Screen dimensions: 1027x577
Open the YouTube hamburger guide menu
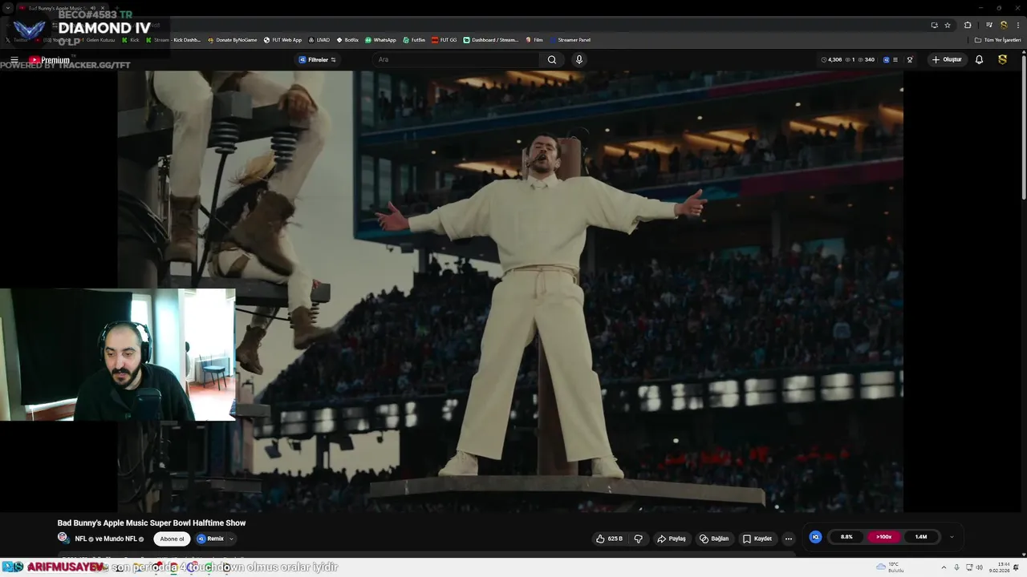14,60
